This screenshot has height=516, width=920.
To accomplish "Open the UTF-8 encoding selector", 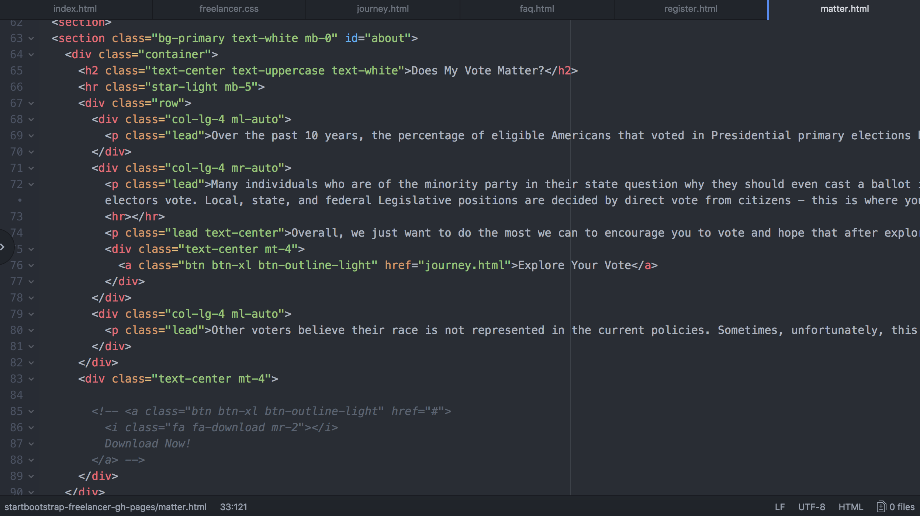I will (x=812, y=507).
